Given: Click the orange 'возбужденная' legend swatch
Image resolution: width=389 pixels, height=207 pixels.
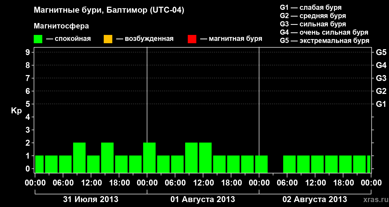Looking at the screenshot, I should (x=108, y=39).
